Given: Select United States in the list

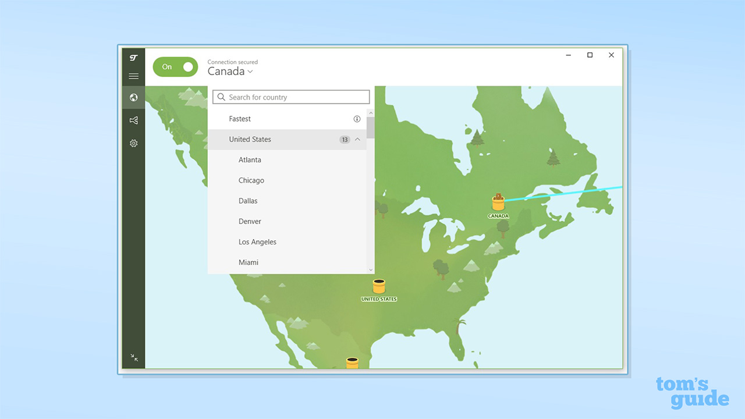Looking at the screenshot, I should point(287,139).
